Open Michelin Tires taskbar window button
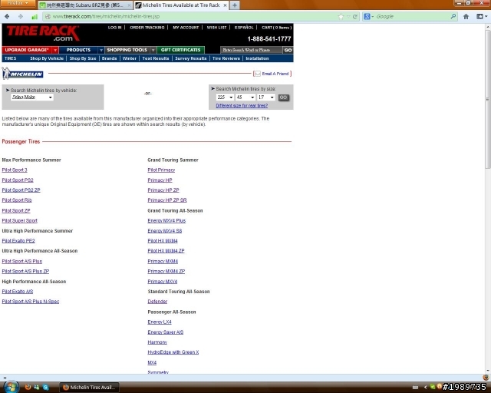491x393 pixels. pos(90,388)
